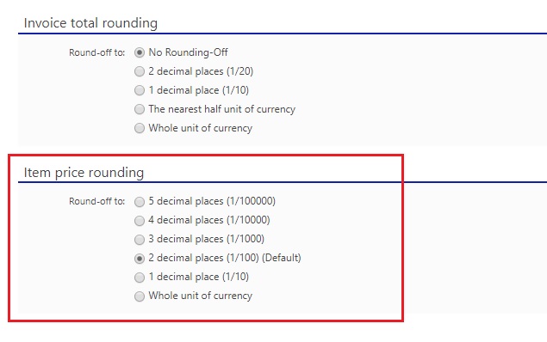
Task: Click the "No Rounding-Off" label text
Action: point(188,52)
